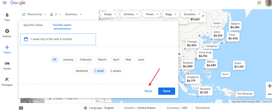Open passenger count dropdown
The width and height of the screenshot is (272, 110).
[56, 14]
